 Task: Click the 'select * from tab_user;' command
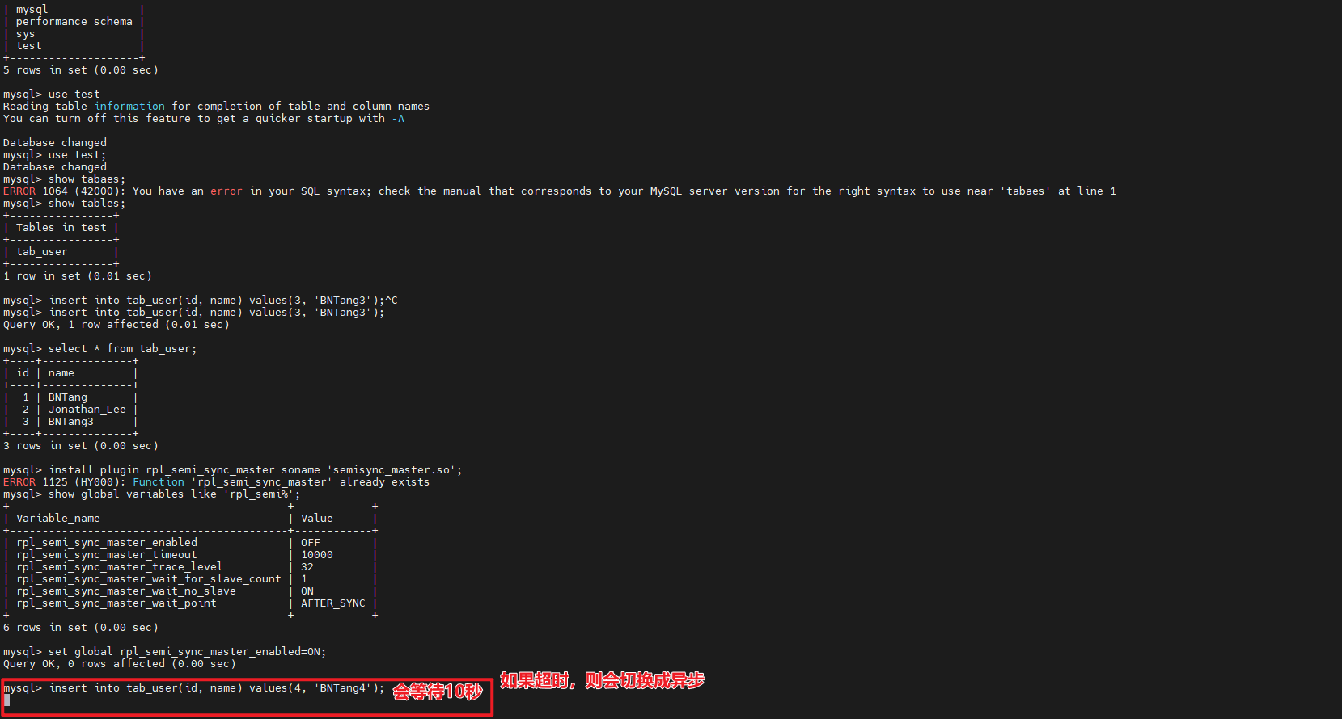[99, 349]
